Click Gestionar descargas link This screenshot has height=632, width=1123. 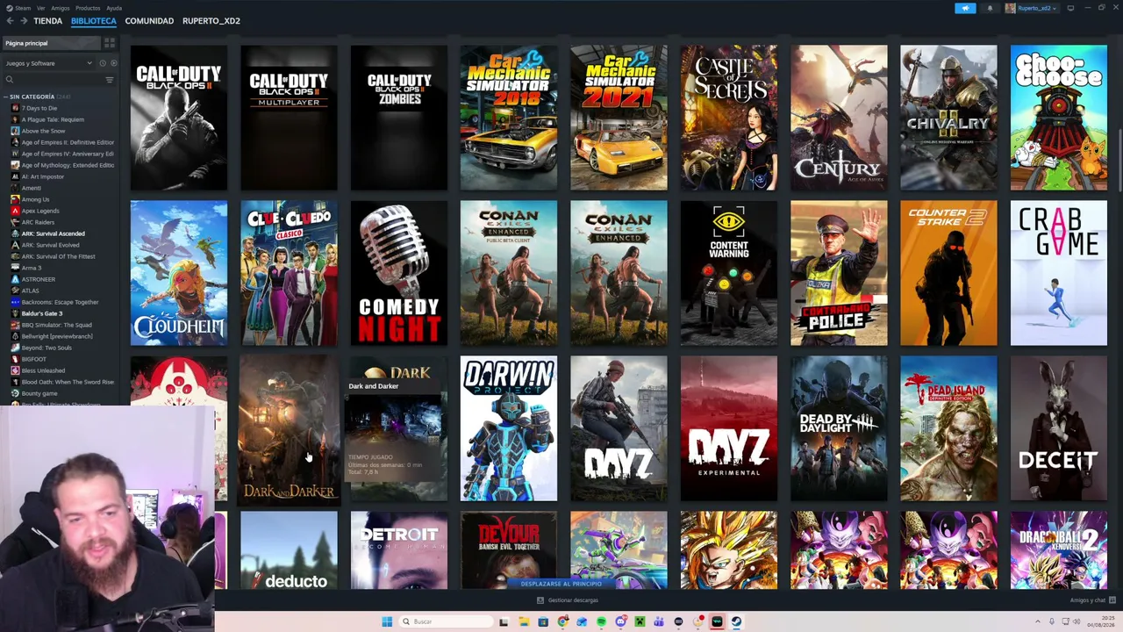pyautogui.click(x=573, y=600)
